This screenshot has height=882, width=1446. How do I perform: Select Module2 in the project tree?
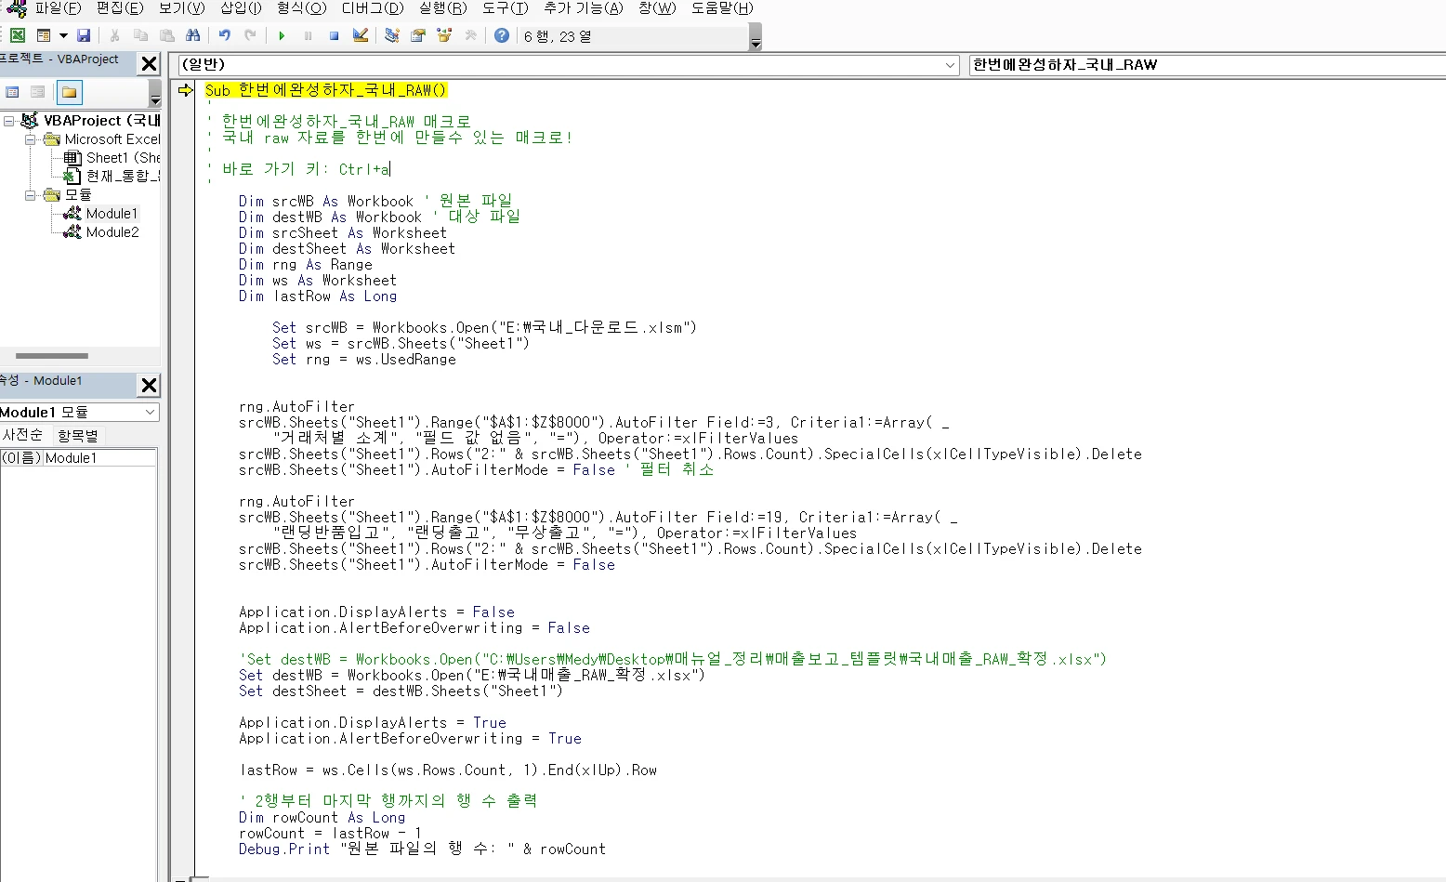coord(112,232)
